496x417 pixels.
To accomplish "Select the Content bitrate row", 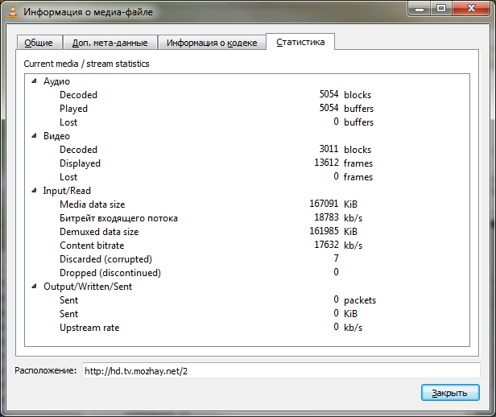I will tap(246, 246).
